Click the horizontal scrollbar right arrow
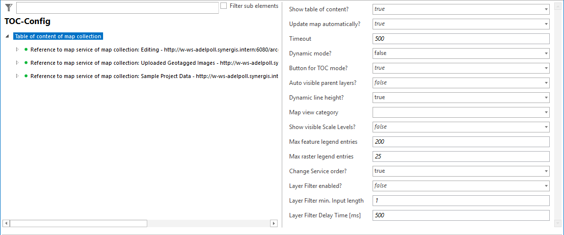The height and width of the screenshot is (235, 564). 274,223
